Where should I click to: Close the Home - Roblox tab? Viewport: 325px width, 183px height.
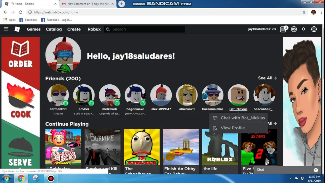pyautogui.click(x=55, y=4)
